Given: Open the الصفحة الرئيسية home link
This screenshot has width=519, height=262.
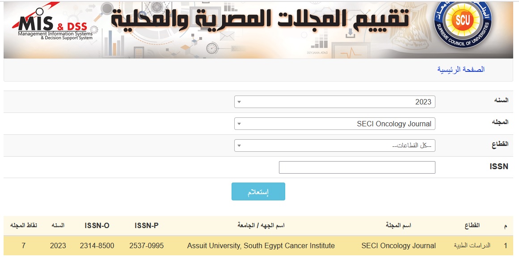Looking at the screenshot, I should coord(460,70).
